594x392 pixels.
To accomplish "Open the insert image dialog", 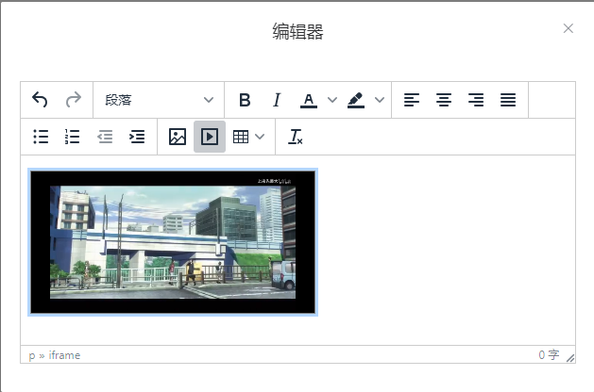I will pos(178,137).
